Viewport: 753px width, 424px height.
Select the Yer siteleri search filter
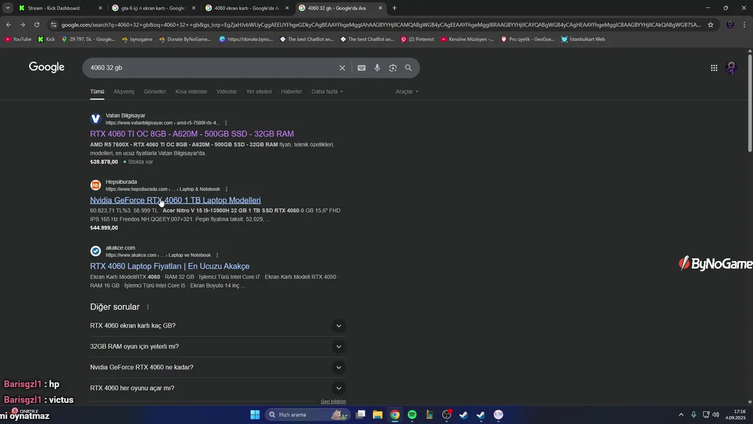259,92
